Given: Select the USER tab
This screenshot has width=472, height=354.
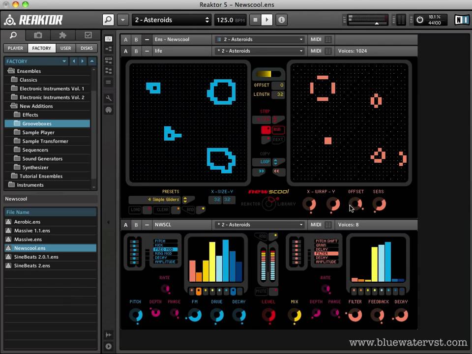Looking at the screenshot, I should point(65,48).
